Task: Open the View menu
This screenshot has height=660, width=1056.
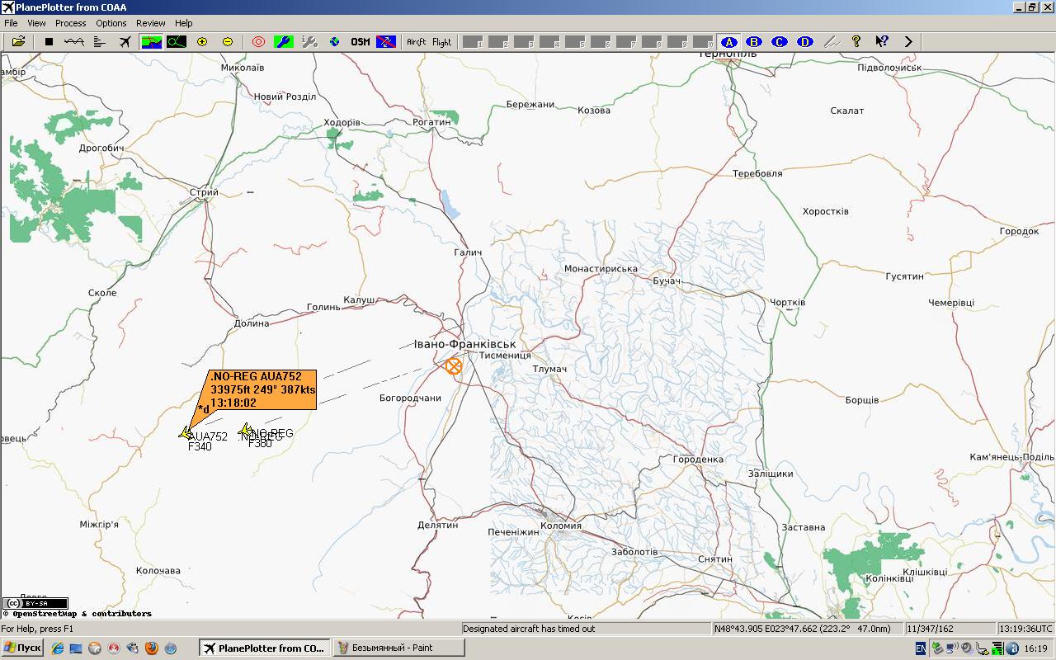Action: (x=36, y=23)
